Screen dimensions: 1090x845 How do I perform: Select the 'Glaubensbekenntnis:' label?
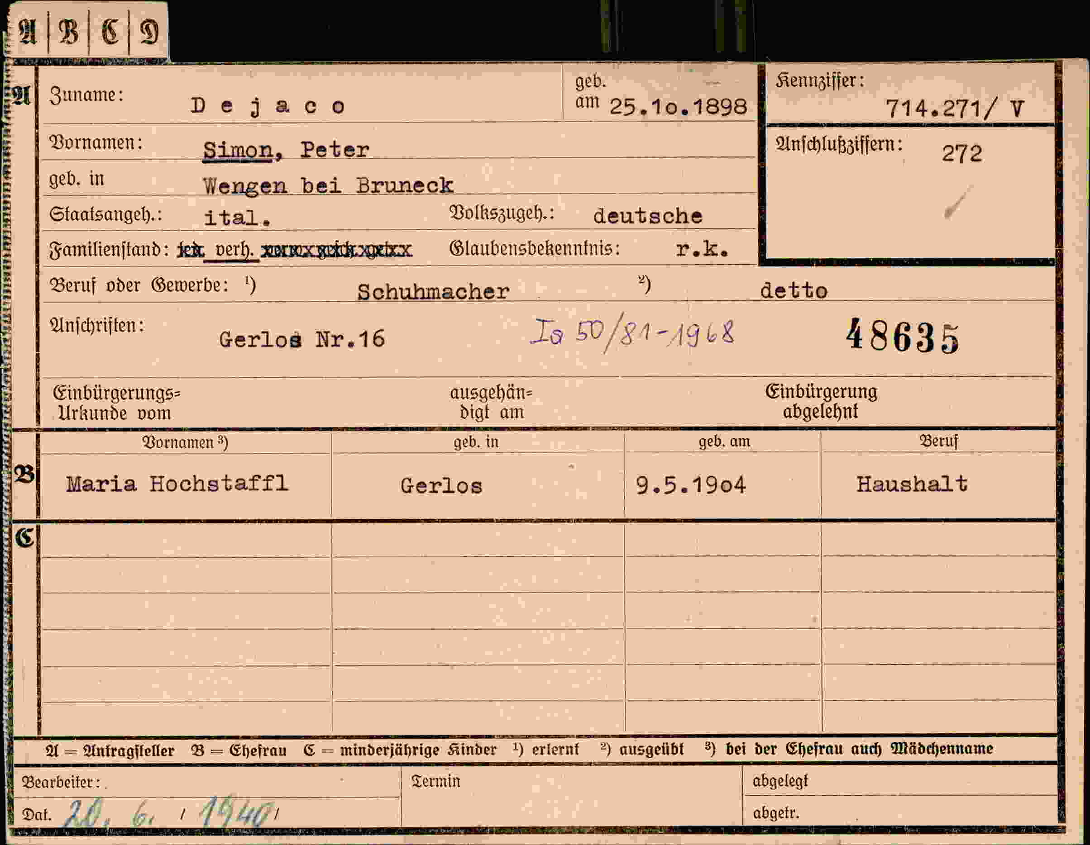[535, 248]
